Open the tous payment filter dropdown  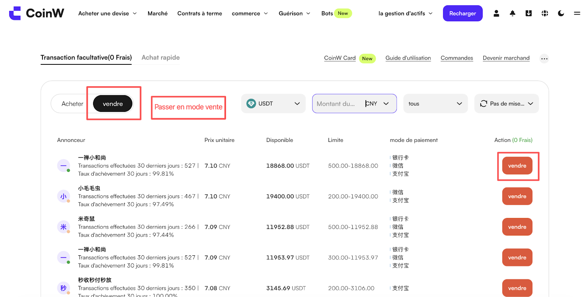(x=435, y=104)
